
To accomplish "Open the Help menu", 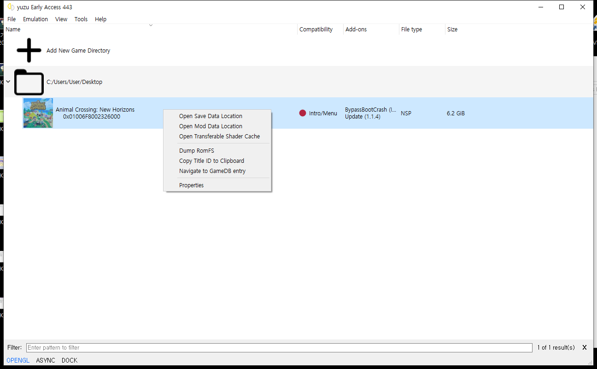I will tap(100, 19).
